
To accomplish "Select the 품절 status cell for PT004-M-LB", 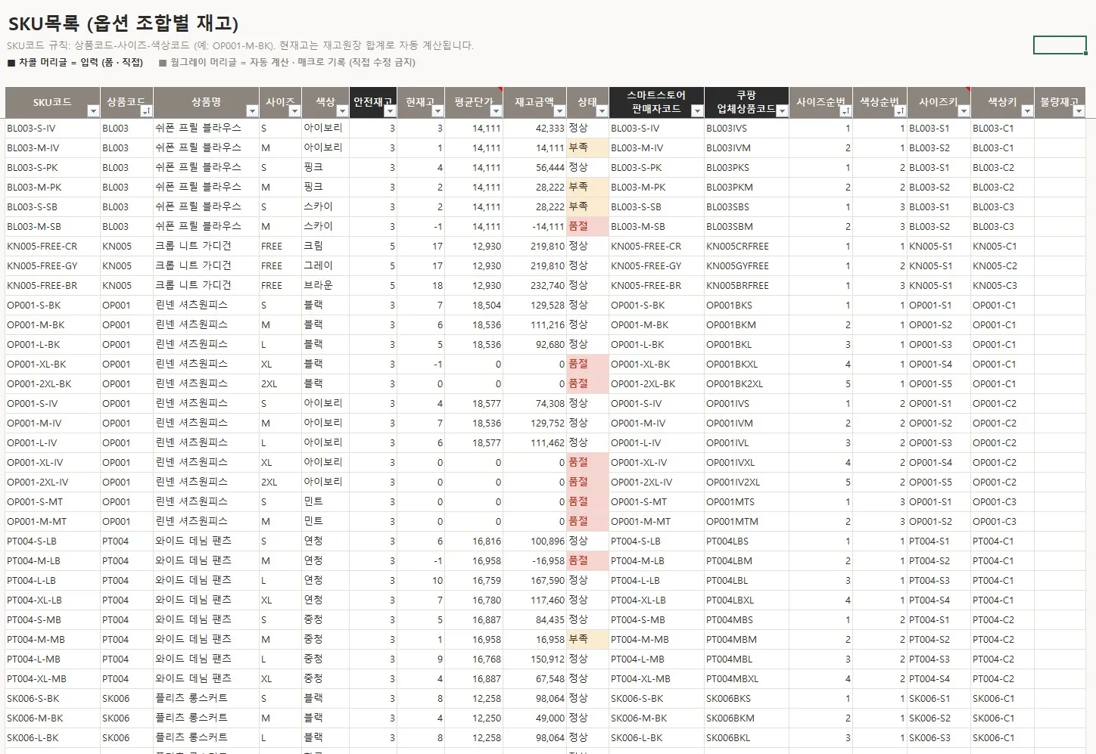I will pos(588,561).
